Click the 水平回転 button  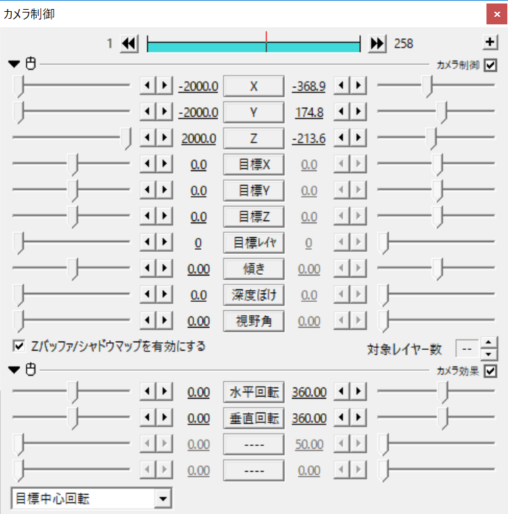254,392
